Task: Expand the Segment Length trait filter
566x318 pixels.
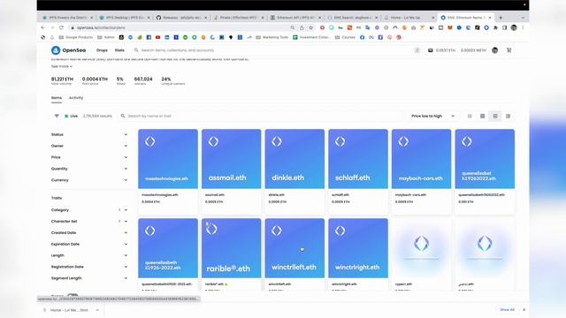Action: pyautogui.click(x=89, y=278)
